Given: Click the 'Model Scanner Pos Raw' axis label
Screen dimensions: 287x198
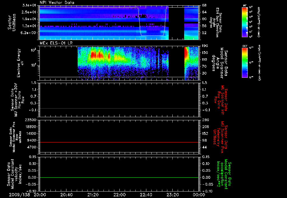Looking at the screenshot, I should 15,137.
